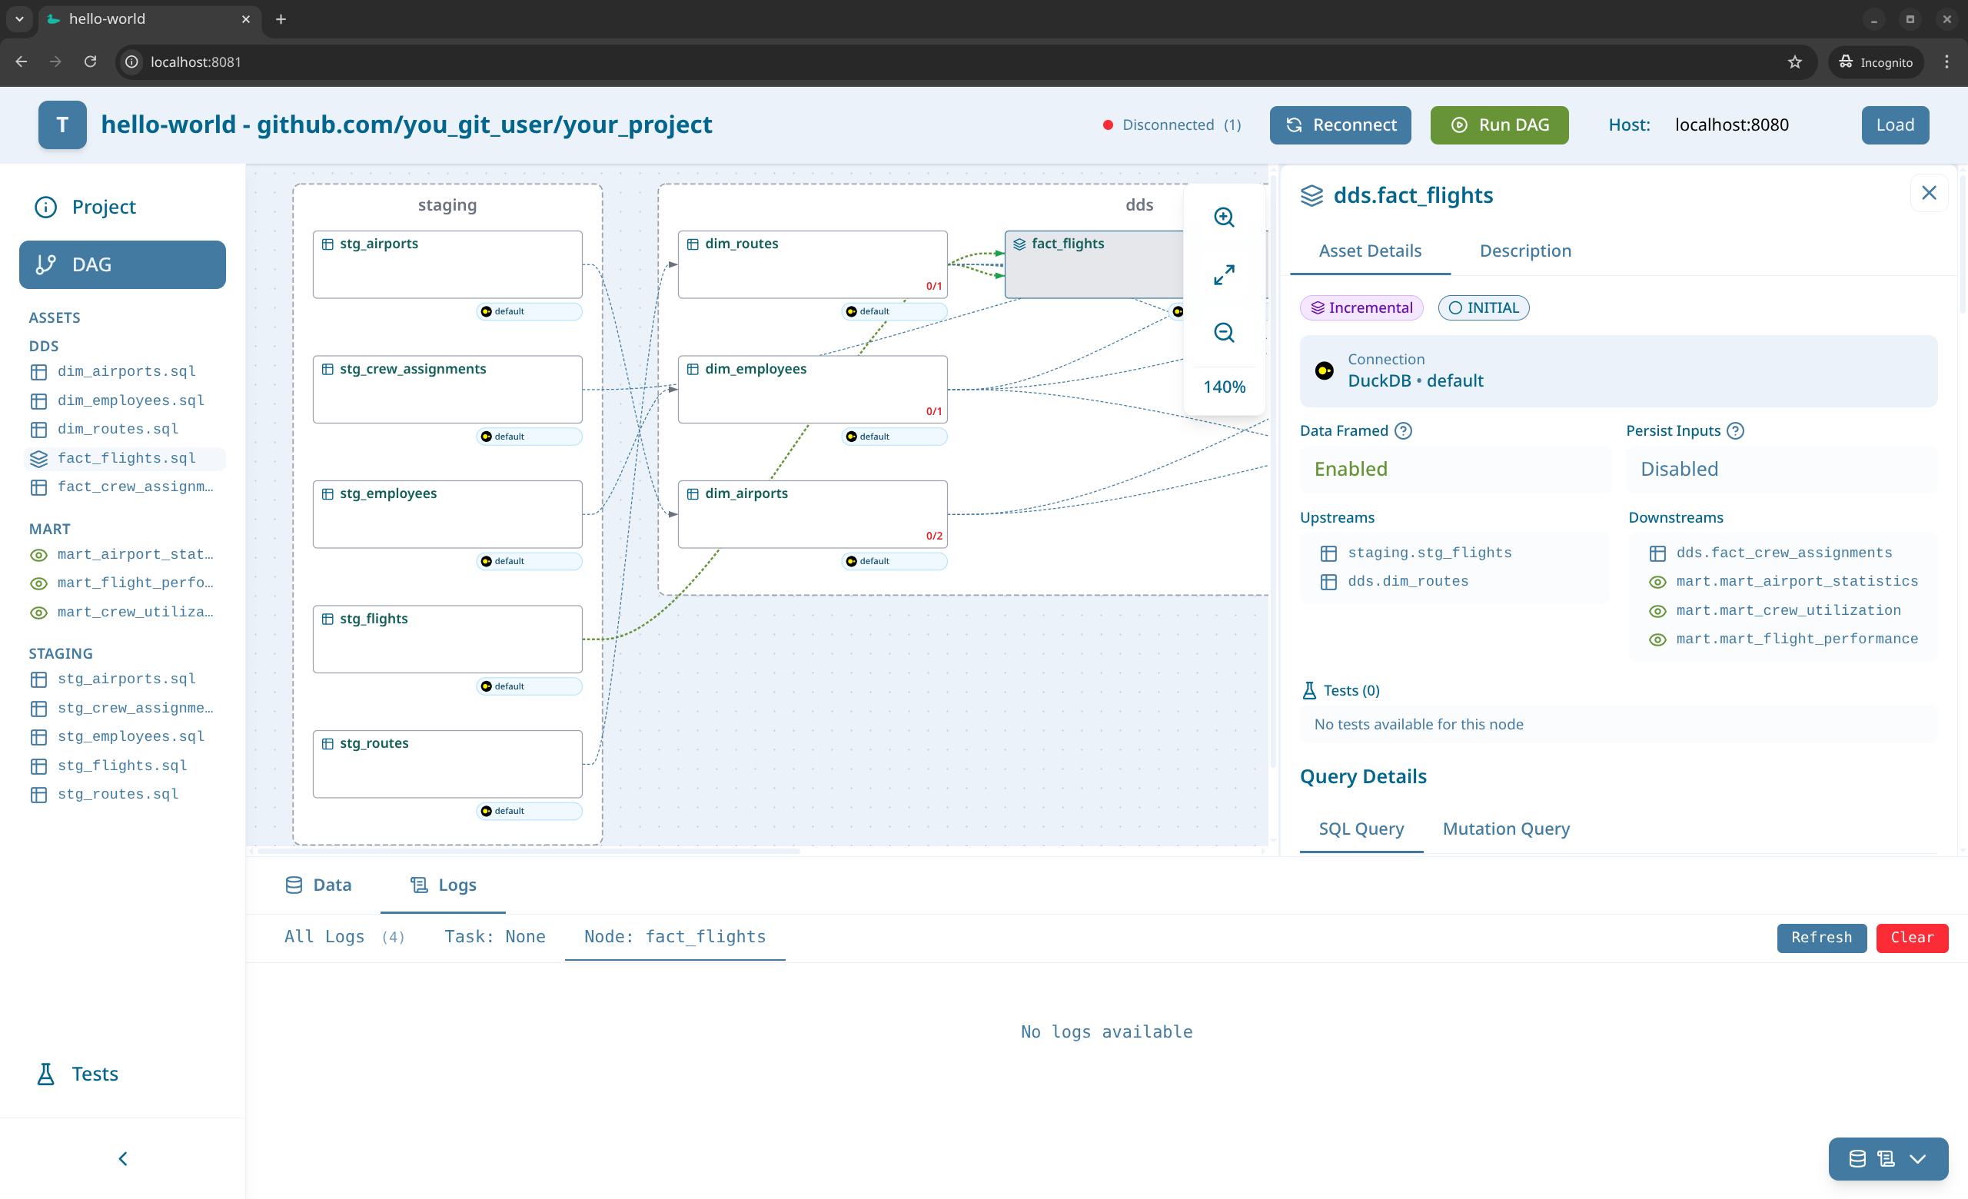Open the Tests section in sidebar

coord(122,1074)
